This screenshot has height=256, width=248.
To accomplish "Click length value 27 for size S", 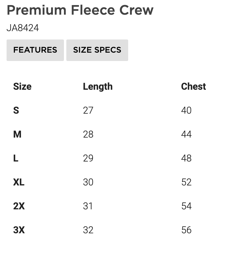I will click(x=88, y=110).
